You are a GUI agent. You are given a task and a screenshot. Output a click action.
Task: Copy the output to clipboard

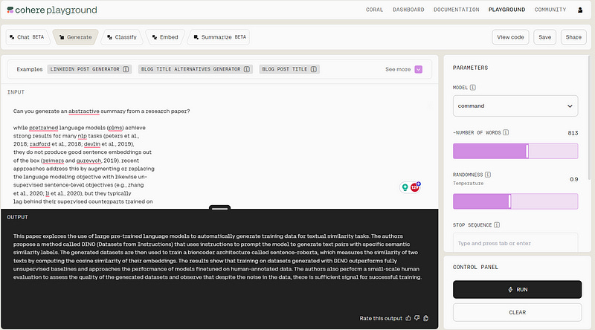426,318
